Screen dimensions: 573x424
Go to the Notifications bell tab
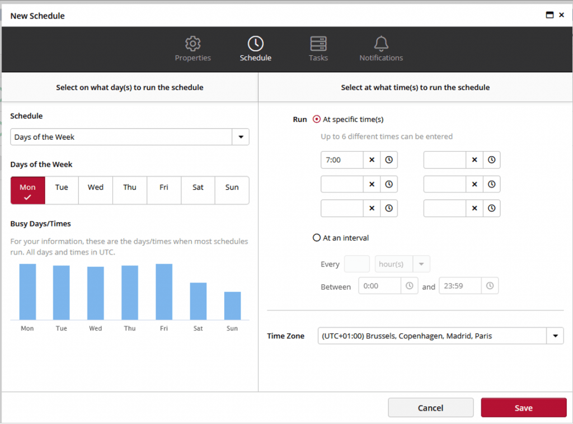click(381, 49)
